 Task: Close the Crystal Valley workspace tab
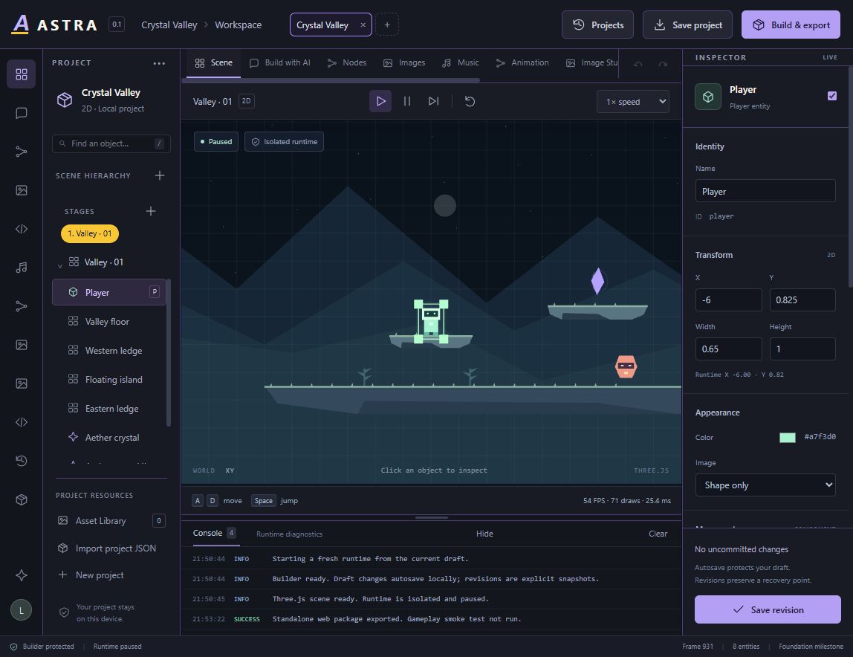tap(363, 25)
